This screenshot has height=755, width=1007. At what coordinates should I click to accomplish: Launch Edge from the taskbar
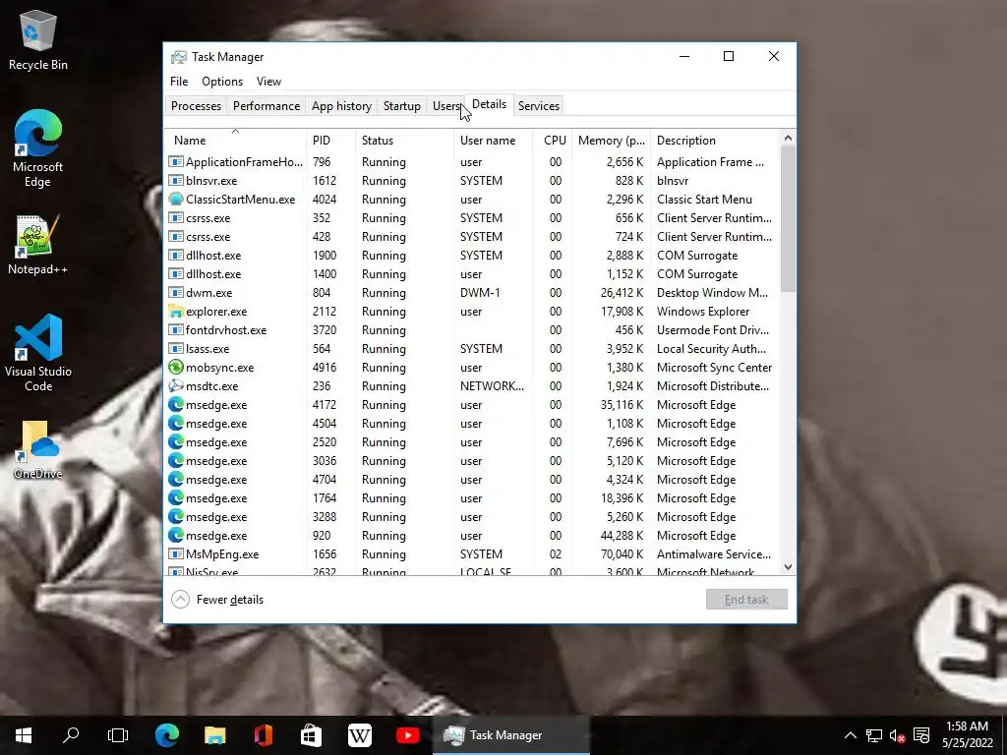pyautogui.click(x=167, y=735)
